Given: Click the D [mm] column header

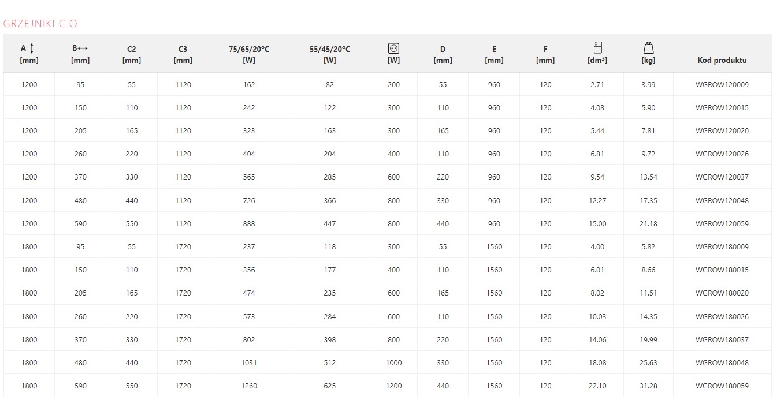Looking at the screenshot, I should (443, 54).
